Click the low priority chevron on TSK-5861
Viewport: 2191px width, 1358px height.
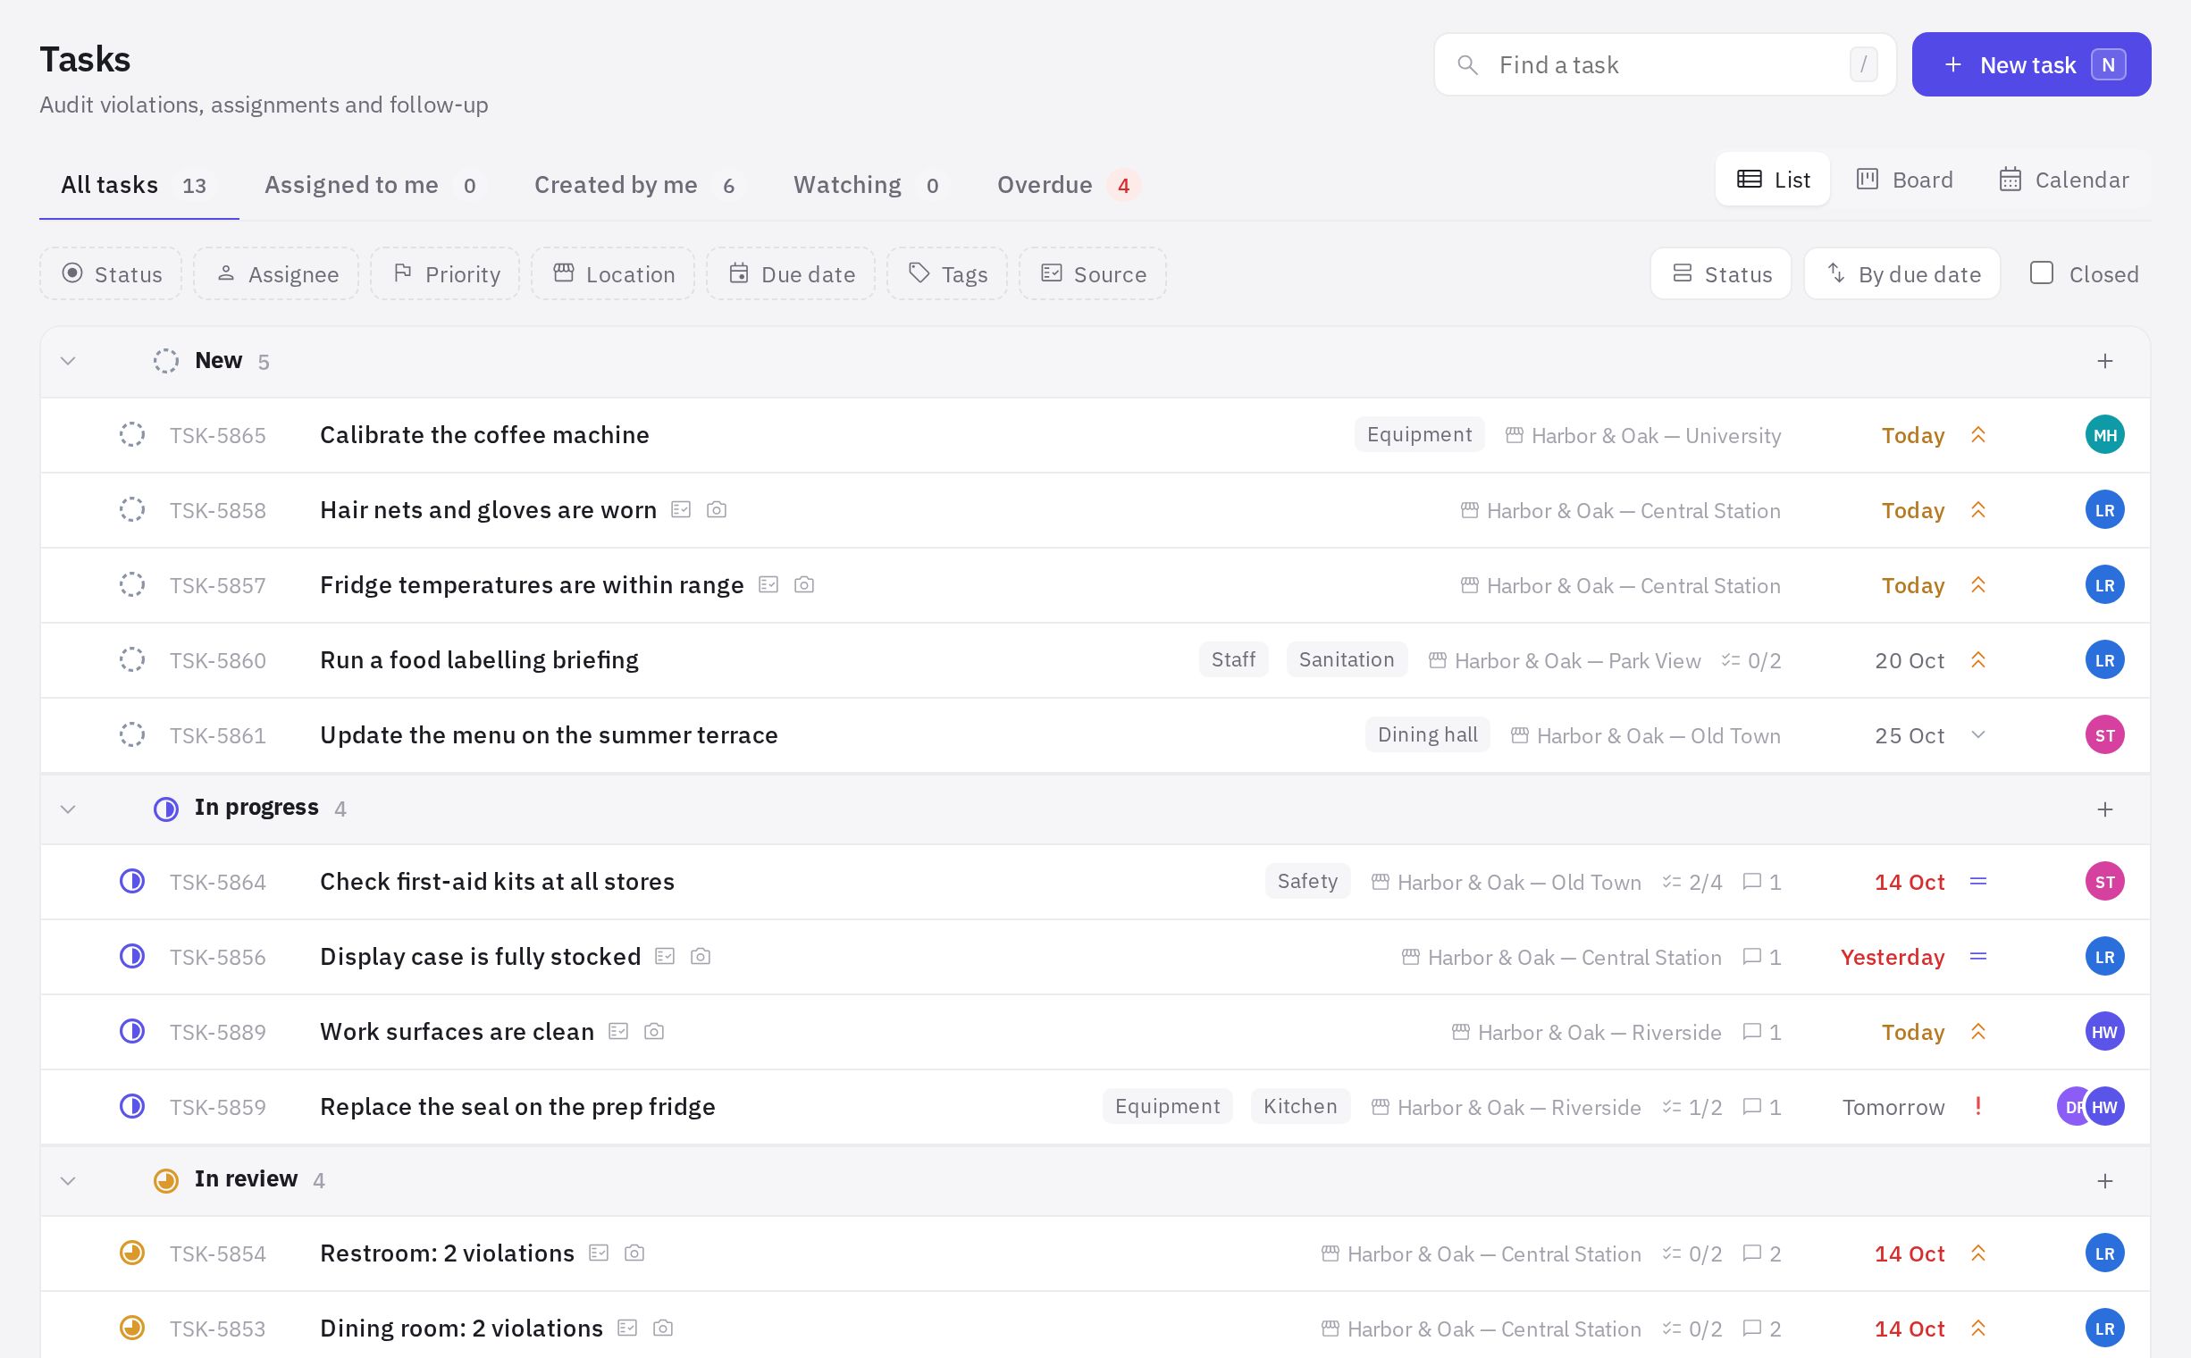[x=1977, y=734]
